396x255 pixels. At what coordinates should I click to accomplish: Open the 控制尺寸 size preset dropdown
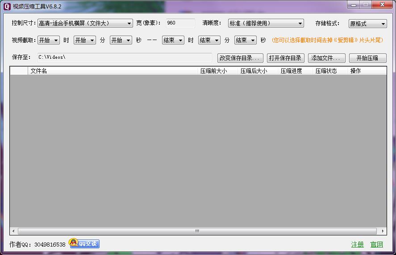coord(85,23)
